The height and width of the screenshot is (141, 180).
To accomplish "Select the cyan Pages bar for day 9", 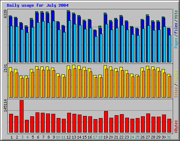I will [54, 42].
